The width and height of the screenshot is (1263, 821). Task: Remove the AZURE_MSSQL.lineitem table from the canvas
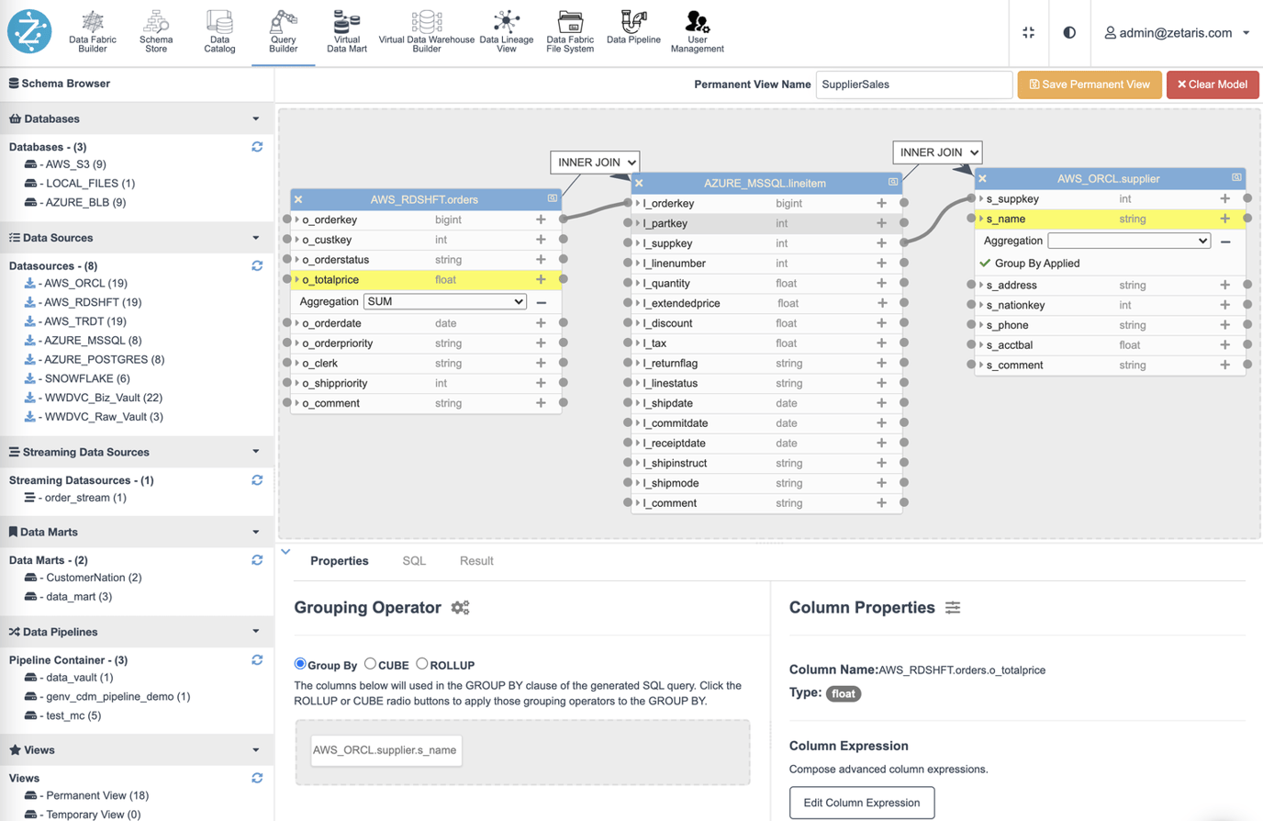pyautogui.click(x=639, y=183)
